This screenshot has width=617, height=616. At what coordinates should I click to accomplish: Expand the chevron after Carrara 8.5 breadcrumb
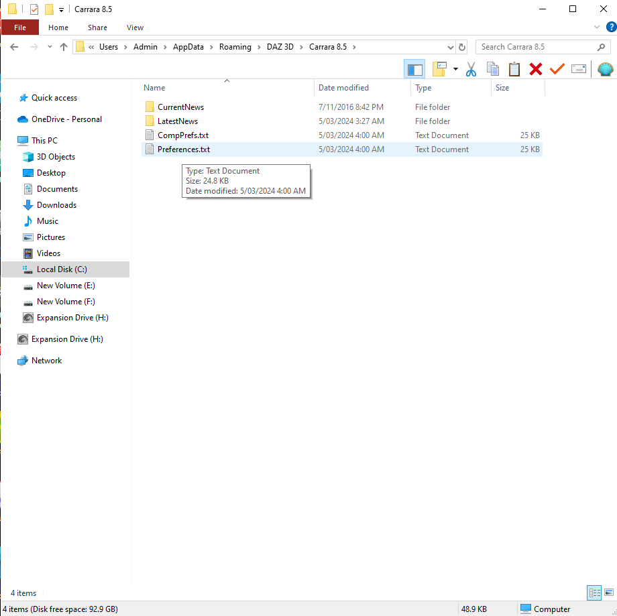(x=354, y=47)
